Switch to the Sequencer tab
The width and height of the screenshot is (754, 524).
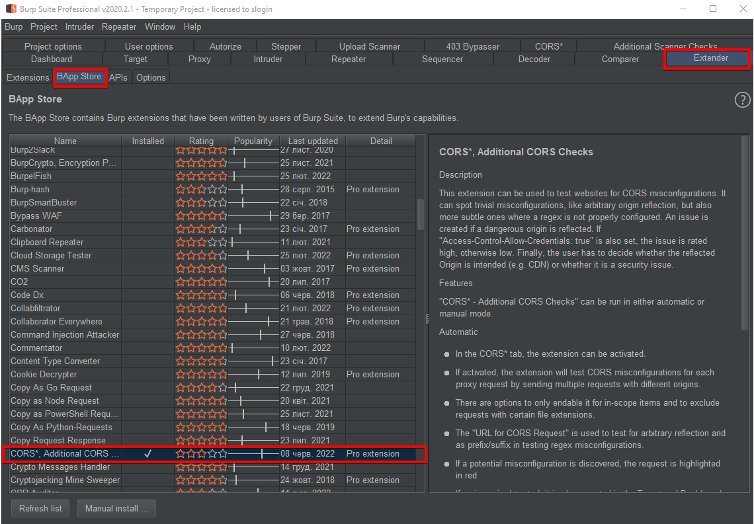click(x=442, y=59)
